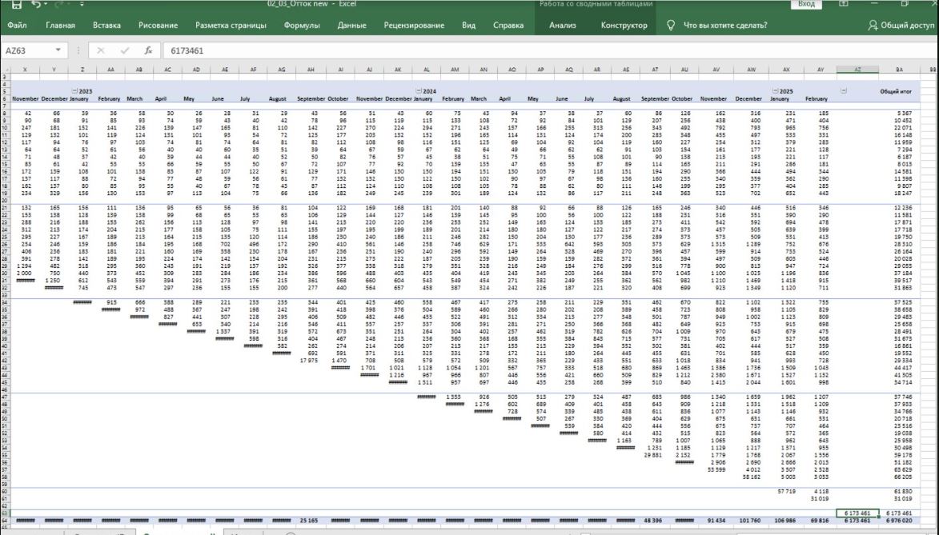Image resolution: width=939 pixels, height=535 pixels.
Task: Click the Enter checkmark in formula bar
Action: (x=124, y=50)
